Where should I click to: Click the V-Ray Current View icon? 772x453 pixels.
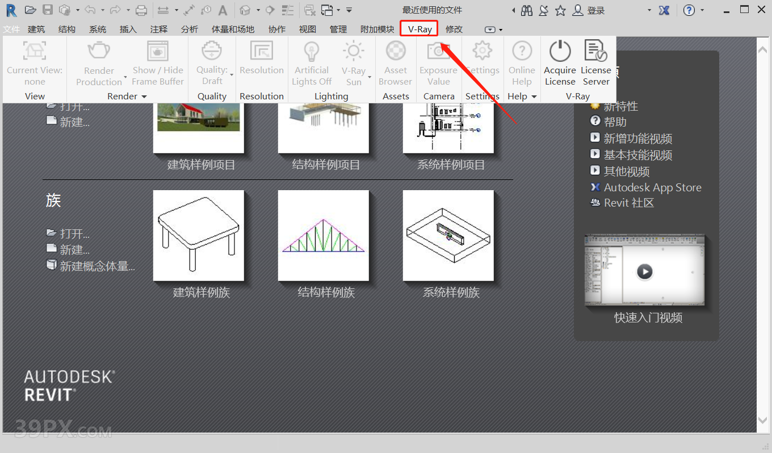coord(35,51)
